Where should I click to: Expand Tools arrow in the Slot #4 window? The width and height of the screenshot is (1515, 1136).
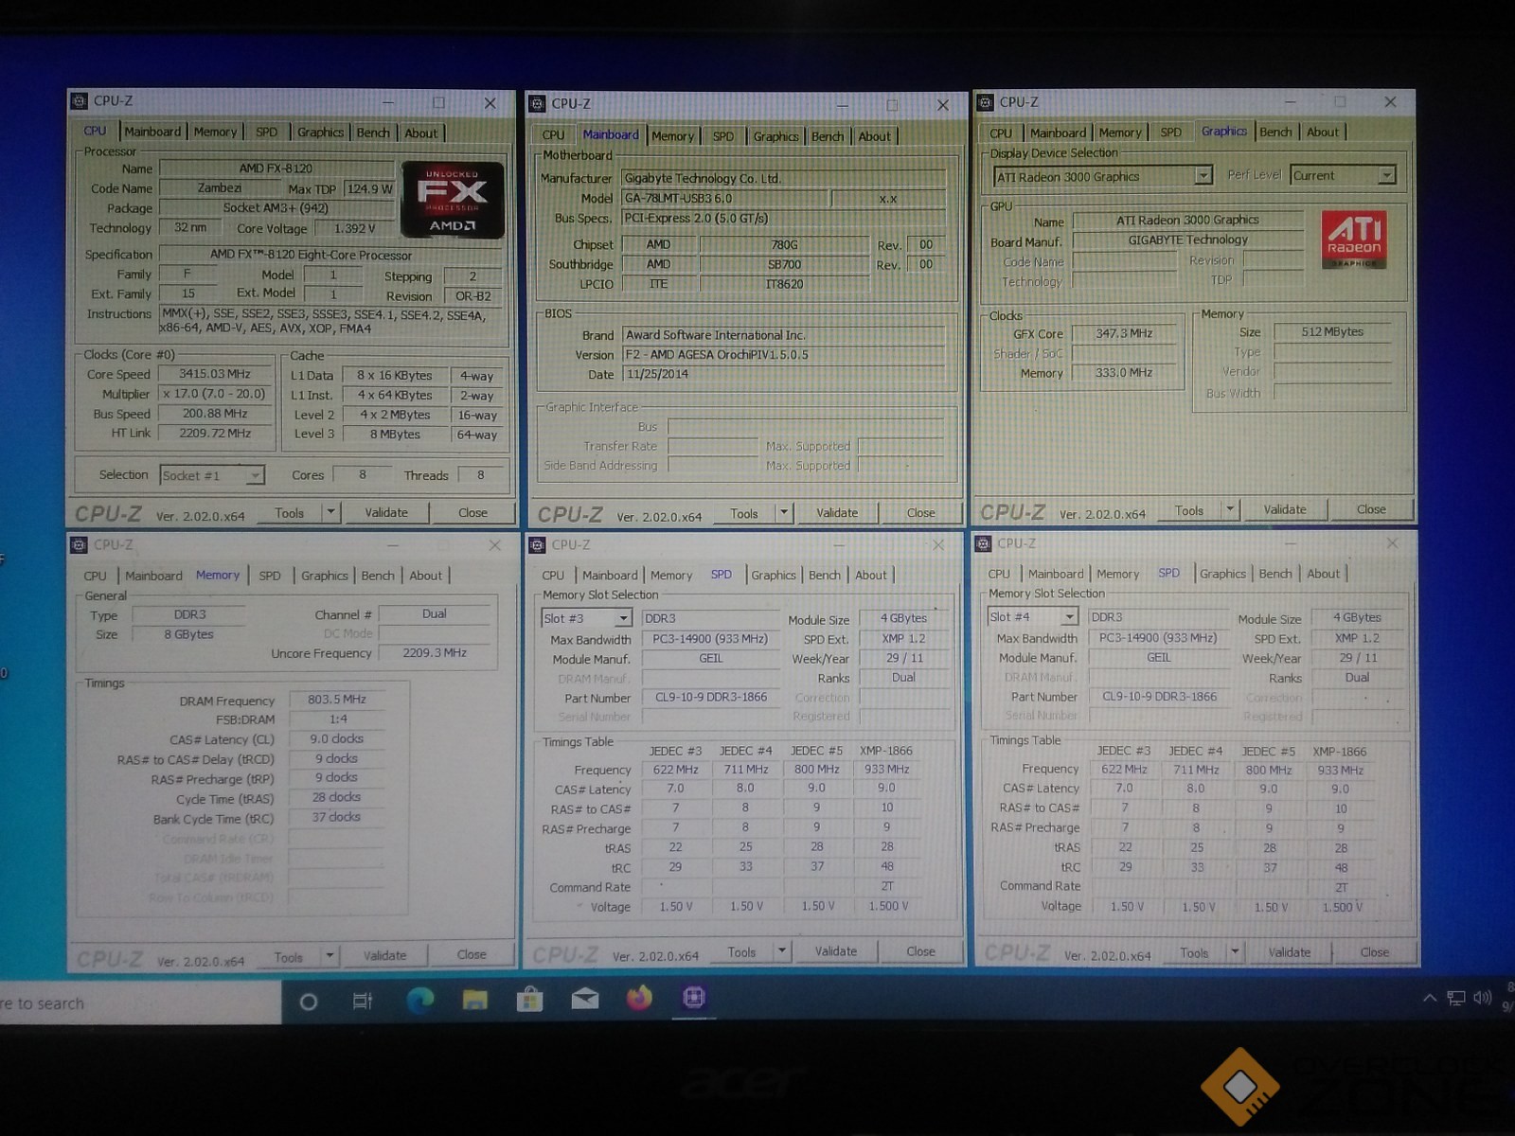click(1235, 952)
